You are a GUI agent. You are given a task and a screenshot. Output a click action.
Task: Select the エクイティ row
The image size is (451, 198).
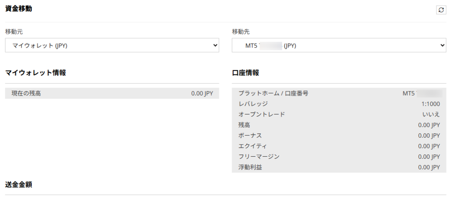point(339,146)
